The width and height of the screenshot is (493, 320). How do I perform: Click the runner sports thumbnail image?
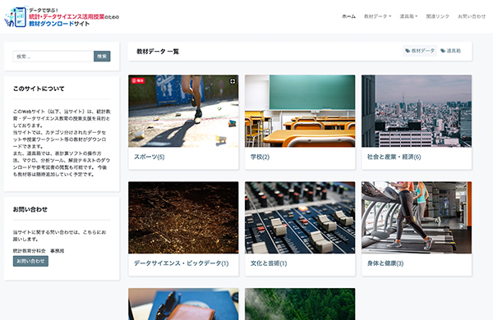tap(183, 111)
